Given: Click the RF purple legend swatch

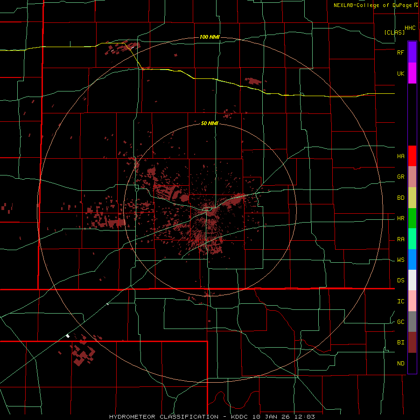Looking at the screenshot, I should [x=412, y=52].
